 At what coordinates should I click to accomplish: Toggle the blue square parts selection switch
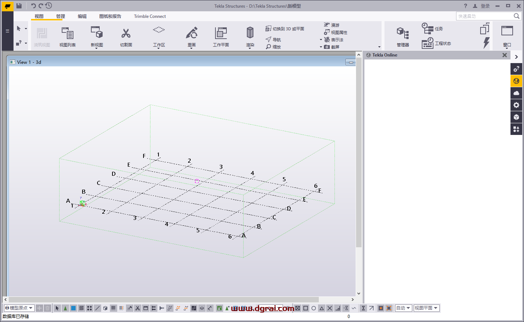[73, 308]
